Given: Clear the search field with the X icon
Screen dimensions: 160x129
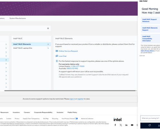Looking at the screenshot, I should click(x=48, y=28).
